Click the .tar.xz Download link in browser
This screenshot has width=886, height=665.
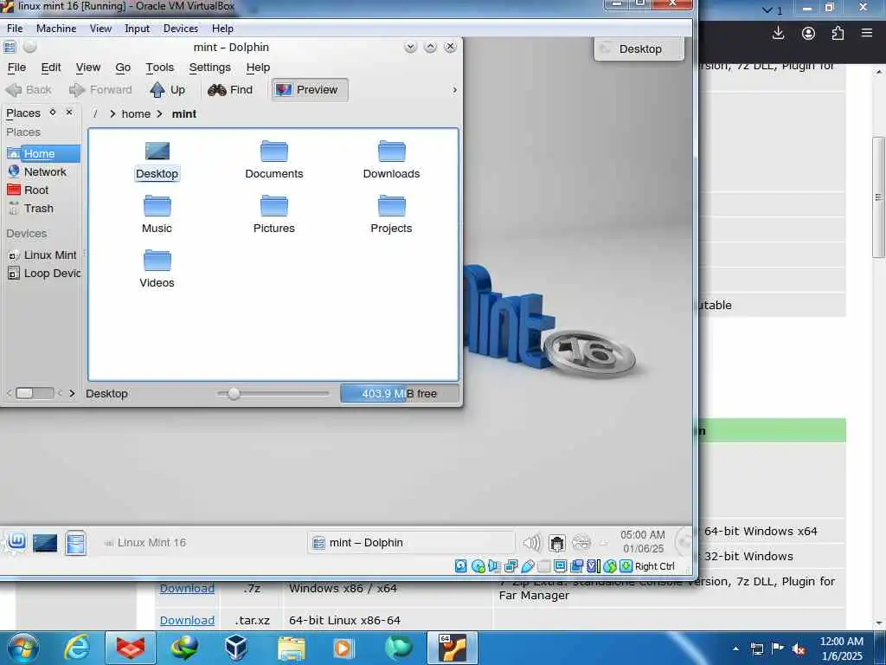pyautogui.click(x=187, y=620)
